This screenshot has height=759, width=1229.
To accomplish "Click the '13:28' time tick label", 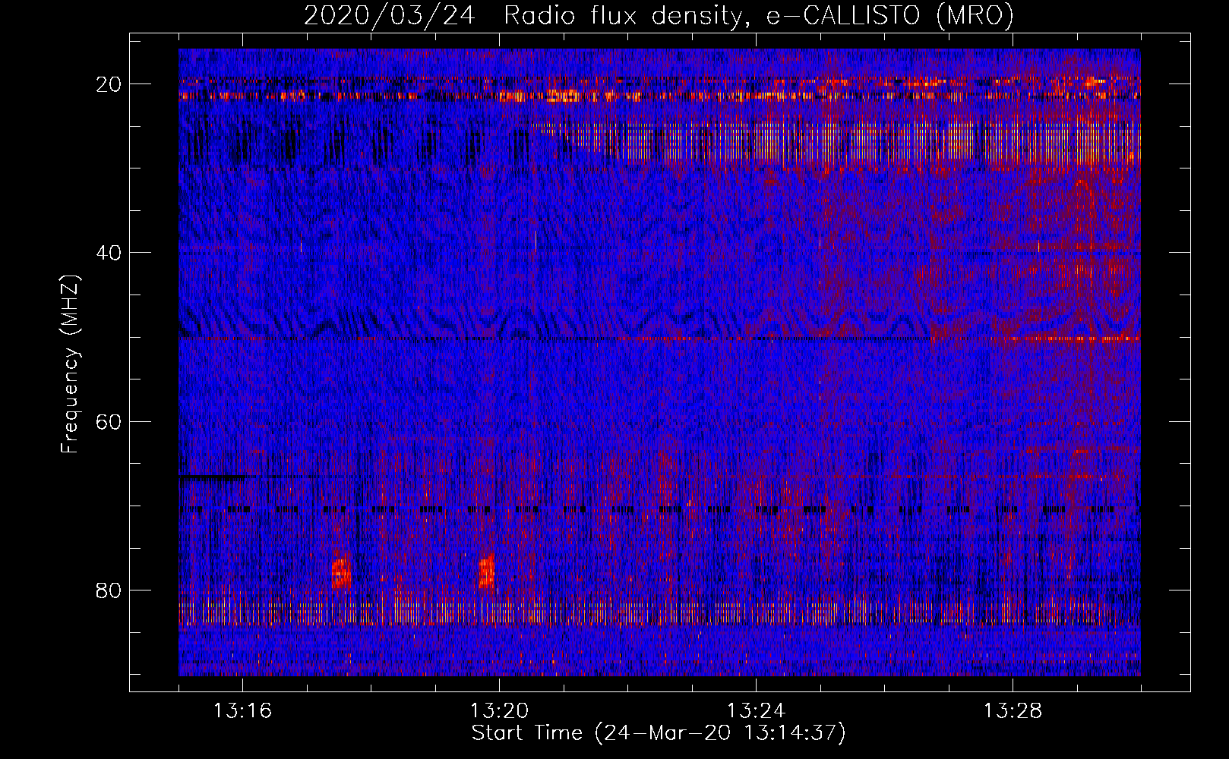I will (x=1013, y=711).
